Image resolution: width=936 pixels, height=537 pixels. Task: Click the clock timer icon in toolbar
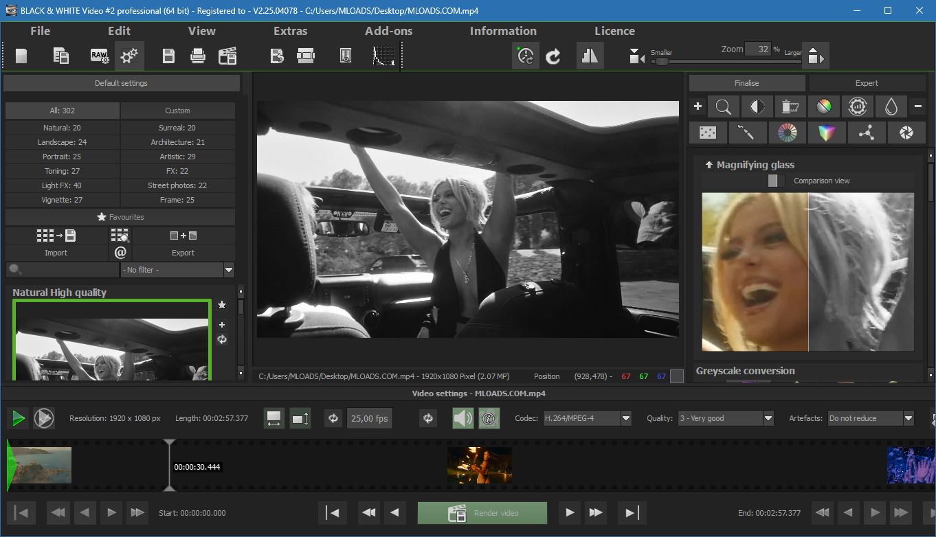(525, 56)
